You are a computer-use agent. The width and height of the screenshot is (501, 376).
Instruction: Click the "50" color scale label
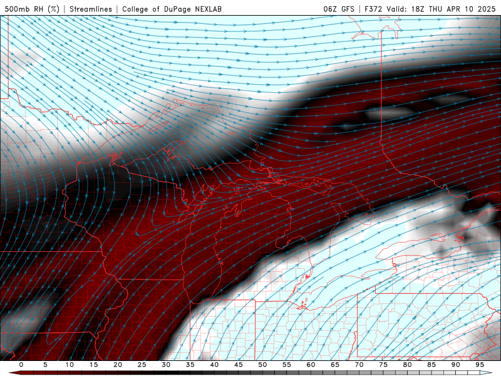click(262, 365)
